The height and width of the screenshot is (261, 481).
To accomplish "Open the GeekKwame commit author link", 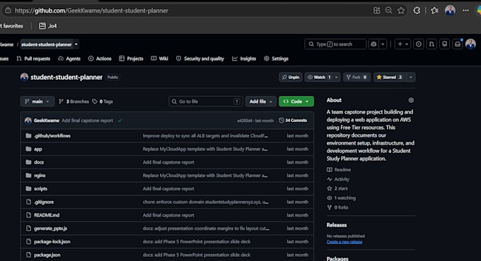I will click(46, 121).
